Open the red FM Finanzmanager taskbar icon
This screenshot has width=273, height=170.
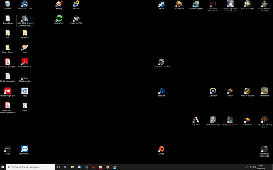point(100,167)
